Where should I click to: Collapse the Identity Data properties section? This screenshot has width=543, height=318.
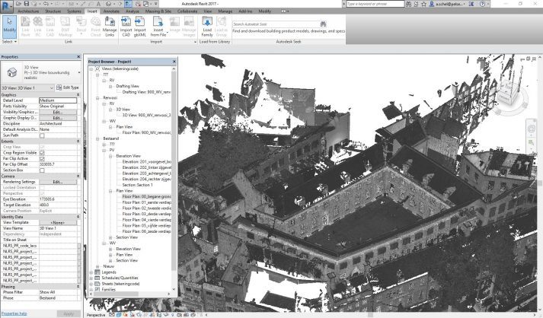78,217
